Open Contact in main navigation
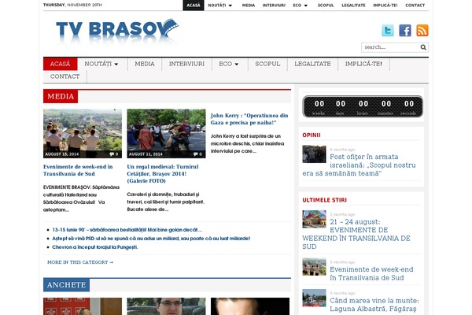The width and height of the screenshot is (472, 315). tap(65, 76)
